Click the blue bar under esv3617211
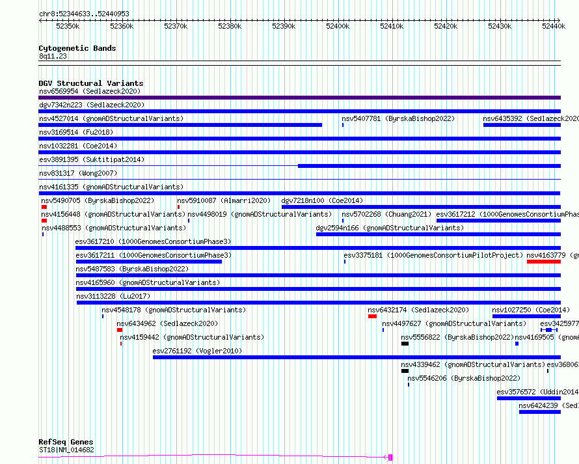This screenshot has height=464, width=579. point(149,262)
